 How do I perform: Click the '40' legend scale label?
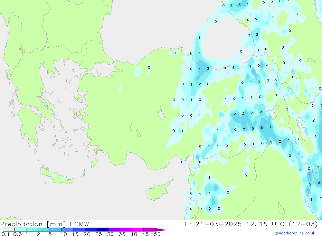(134, 234)
